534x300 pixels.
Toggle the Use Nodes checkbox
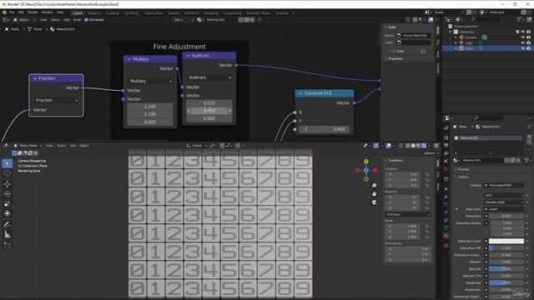[86, 20]
